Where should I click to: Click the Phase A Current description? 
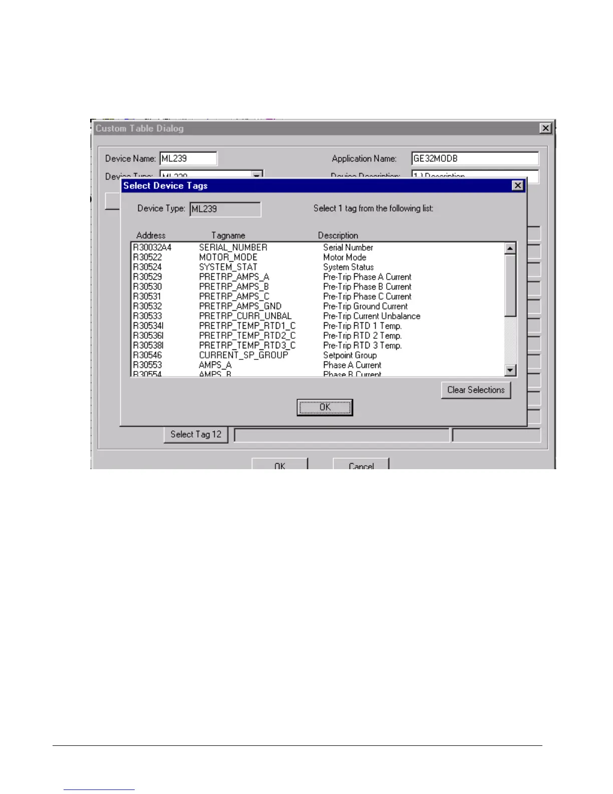[x=352, y=365]
